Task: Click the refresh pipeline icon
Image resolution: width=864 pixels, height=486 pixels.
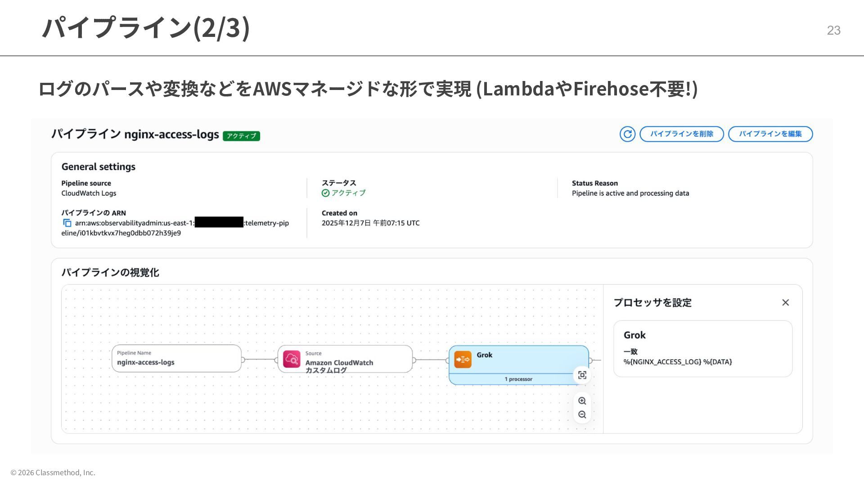Action: click(627, 134)
